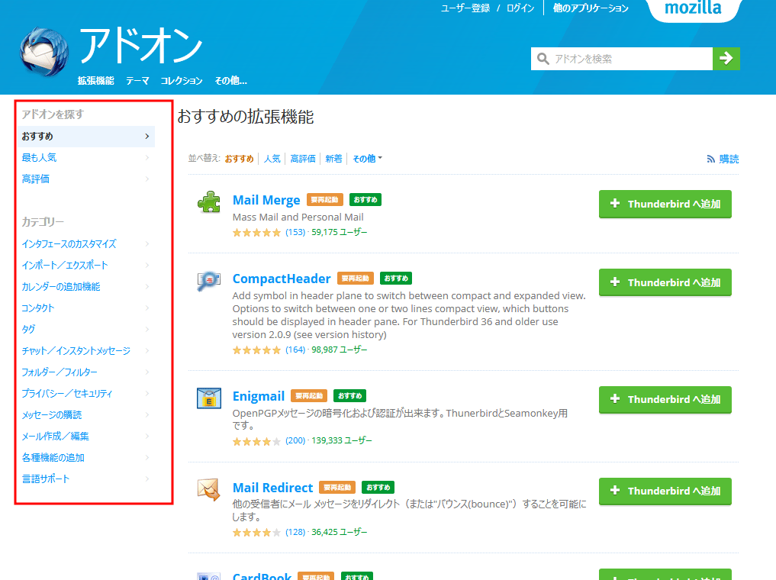Click the ユーザー登録 link
Screen dimensions: 776x580
tap(465, 8)
